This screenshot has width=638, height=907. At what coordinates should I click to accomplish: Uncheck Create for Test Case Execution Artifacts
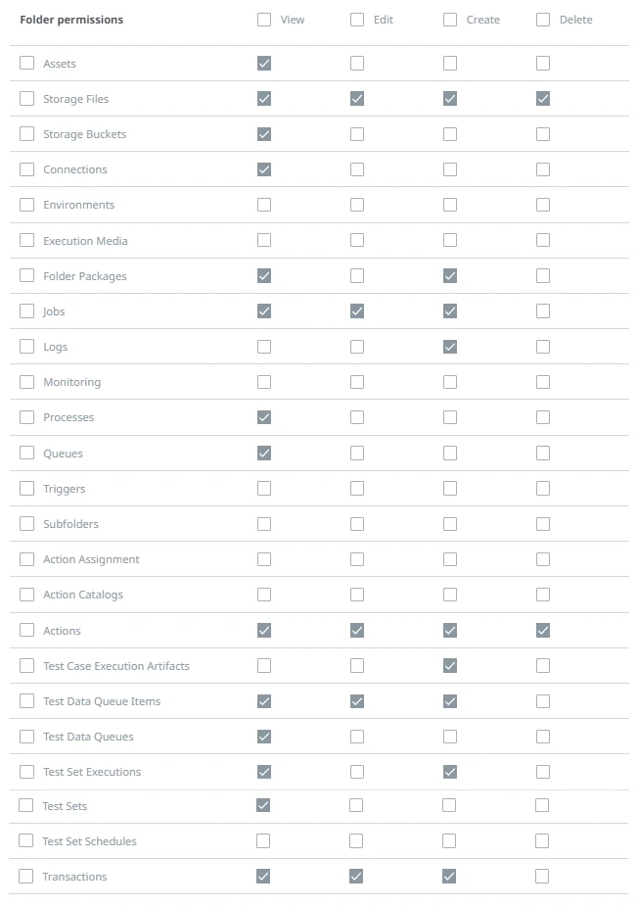[450, 666]
